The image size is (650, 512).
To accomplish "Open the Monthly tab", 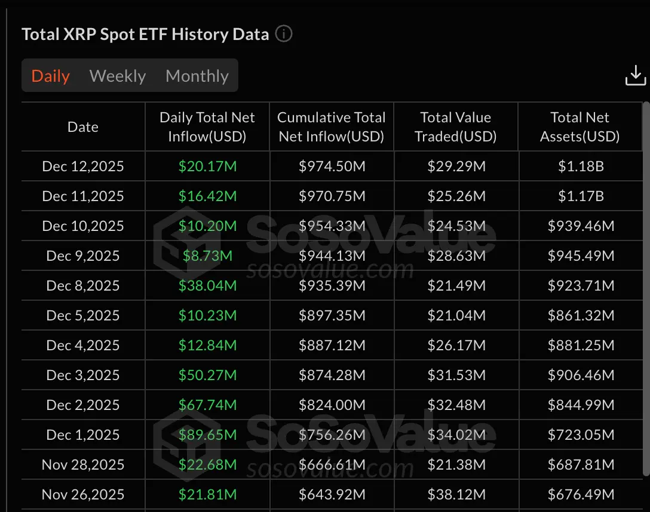I will tap(197, 76).
